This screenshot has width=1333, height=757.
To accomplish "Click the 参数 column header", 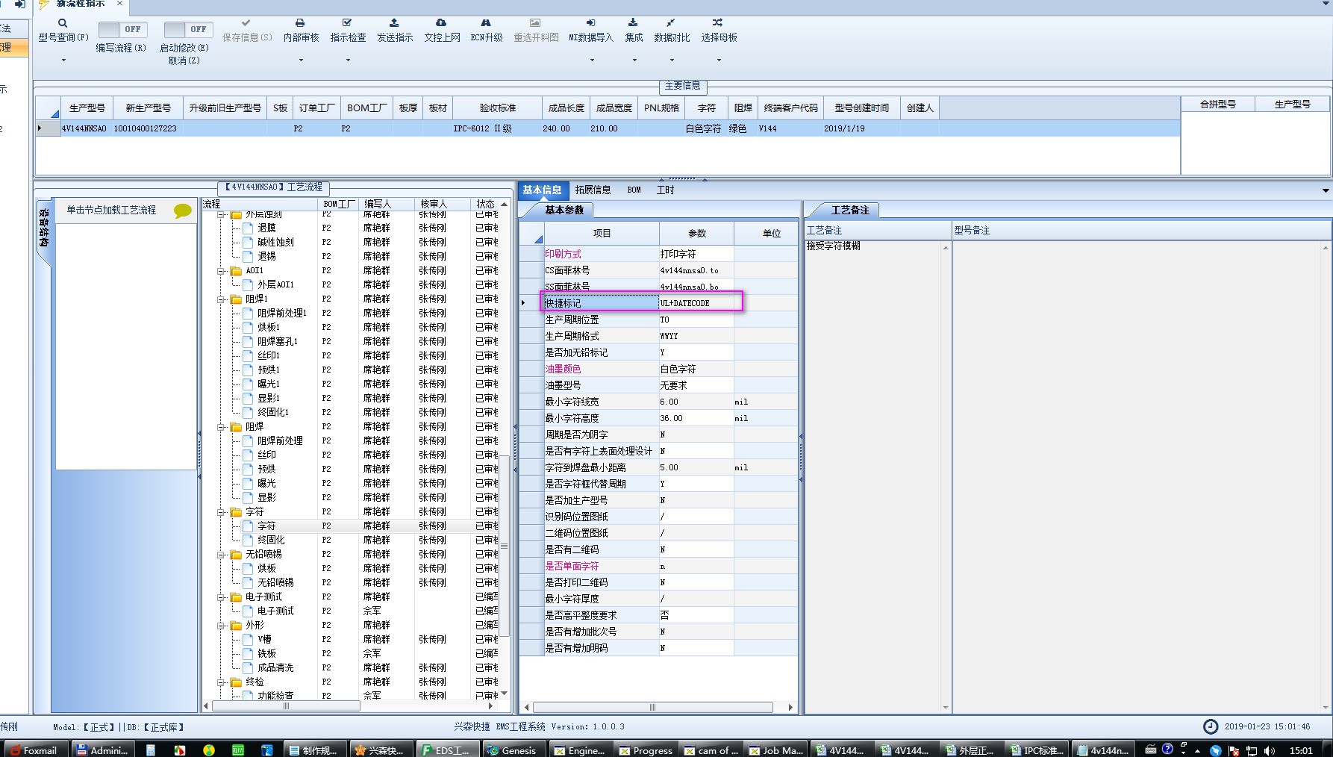I will (x=696, y=234).
